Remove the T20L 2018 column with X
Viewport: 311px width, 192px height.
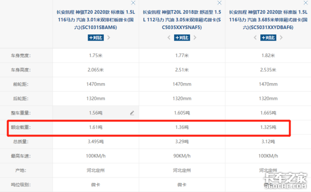click(x=219, y=3)
